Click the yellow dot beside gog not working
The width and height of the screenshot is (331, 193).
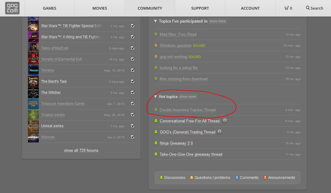[156, 57]
